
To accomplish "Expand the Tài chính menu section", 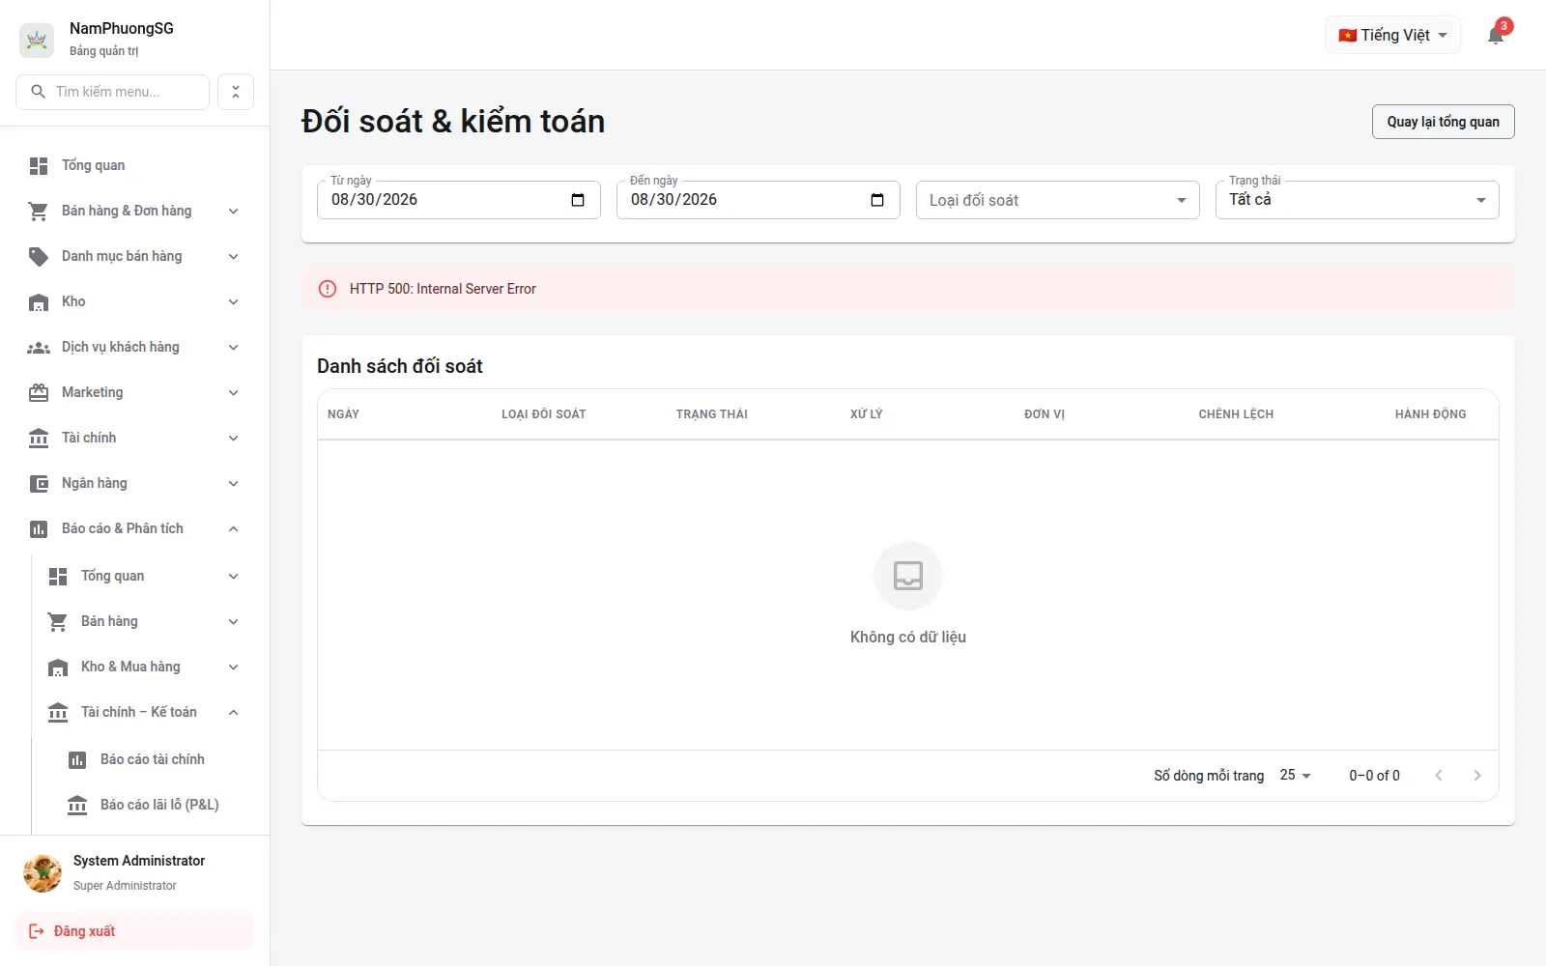I will 135,439.
